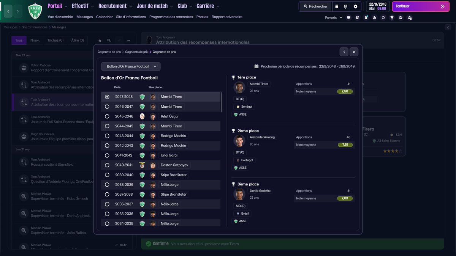
Task: Go back with the navigation left arrow
Action: point(8,11)
